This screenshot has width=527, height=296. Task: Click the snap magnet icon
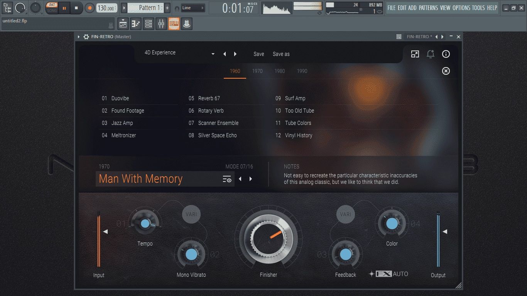coord(177,8)
